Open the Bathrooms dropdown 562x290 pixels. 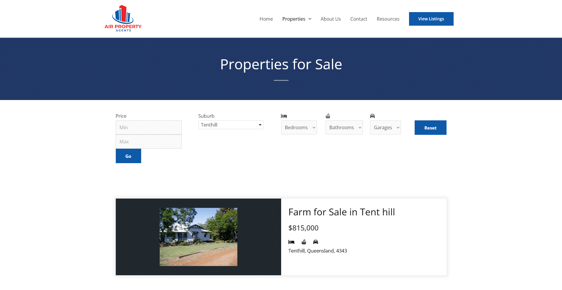(x=344, y=127)
